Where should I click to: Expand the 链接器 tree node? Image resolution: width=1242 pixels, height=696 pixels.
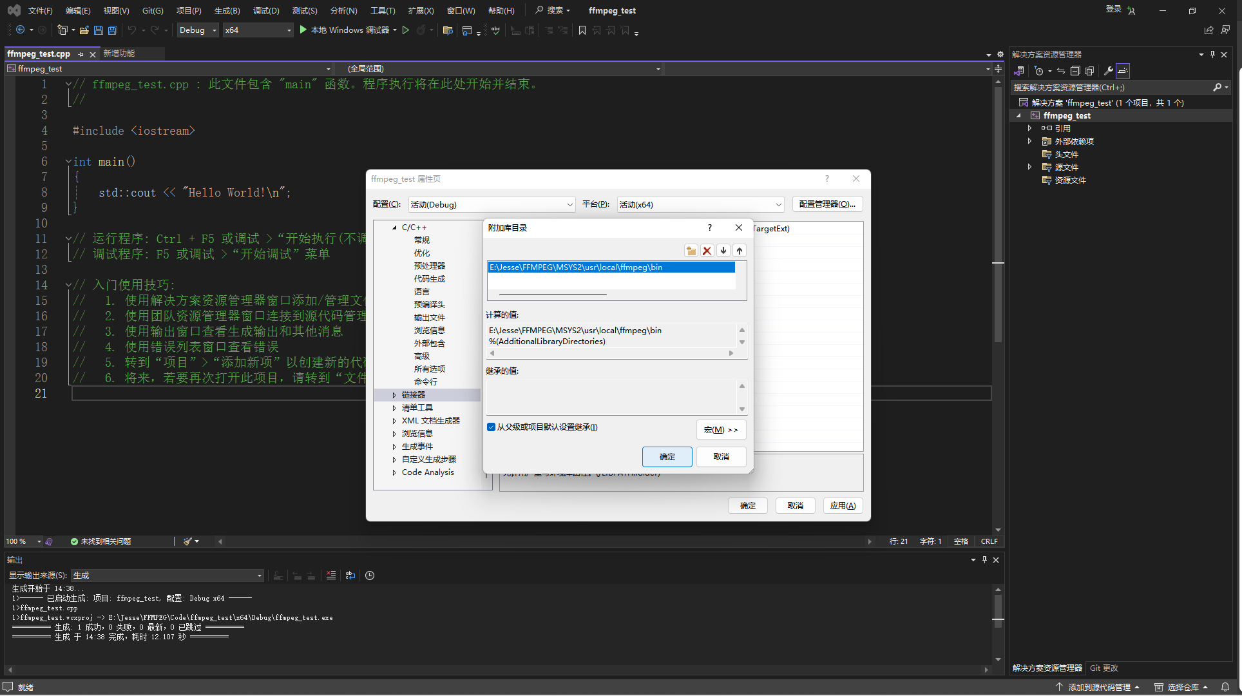pos(394,395)
